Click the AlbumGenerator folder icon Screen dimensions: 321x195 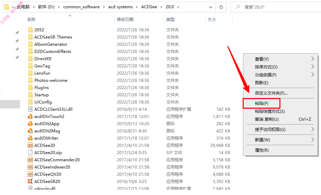[x=30, y=44]
